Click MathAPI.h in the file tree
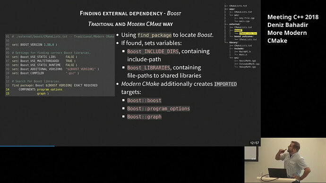326x183 pixels. point(245,52)
